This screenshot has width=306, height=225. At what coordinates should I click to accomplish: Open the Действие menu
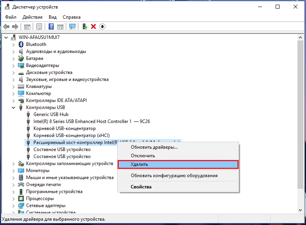coord(32,17)
